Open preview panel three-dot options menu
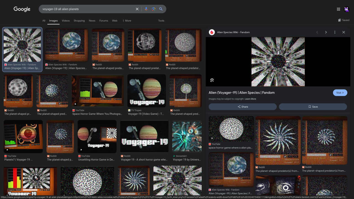The height and width of the screenshot is (199, 354). tap(335, 32)
